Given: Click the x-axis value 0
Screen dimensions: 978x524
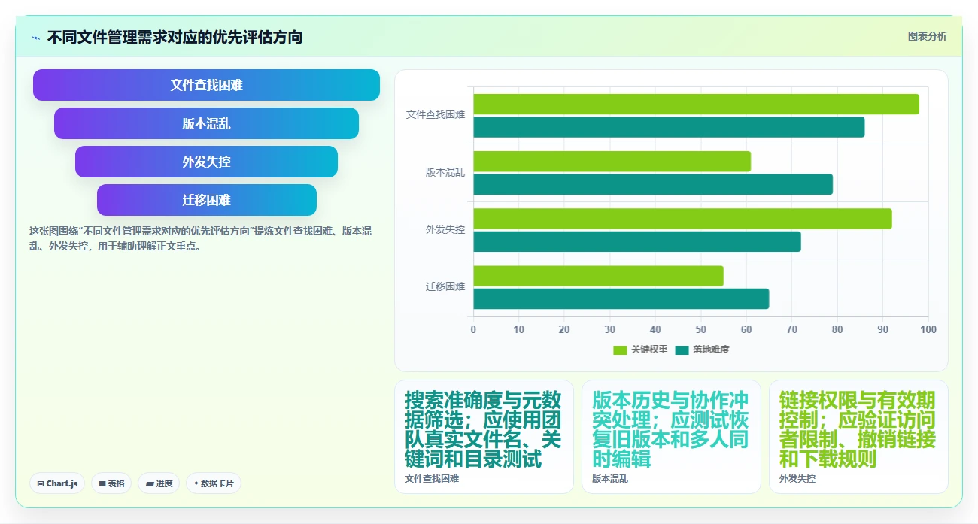Looking at the screenshot, I should (x=473, y=329).
